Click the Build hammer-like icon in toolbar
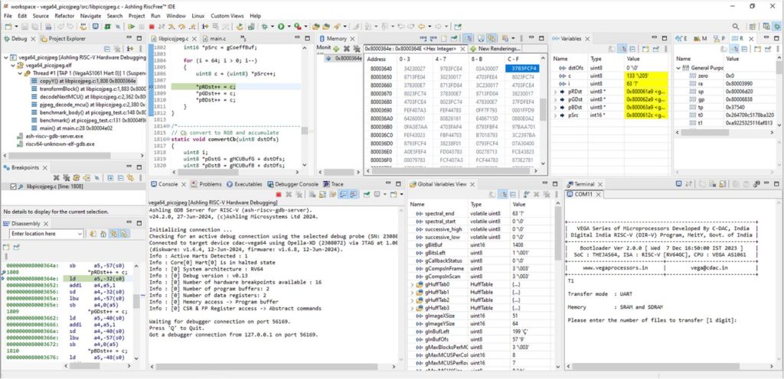The image size is (784, 379). coord(84,26)
